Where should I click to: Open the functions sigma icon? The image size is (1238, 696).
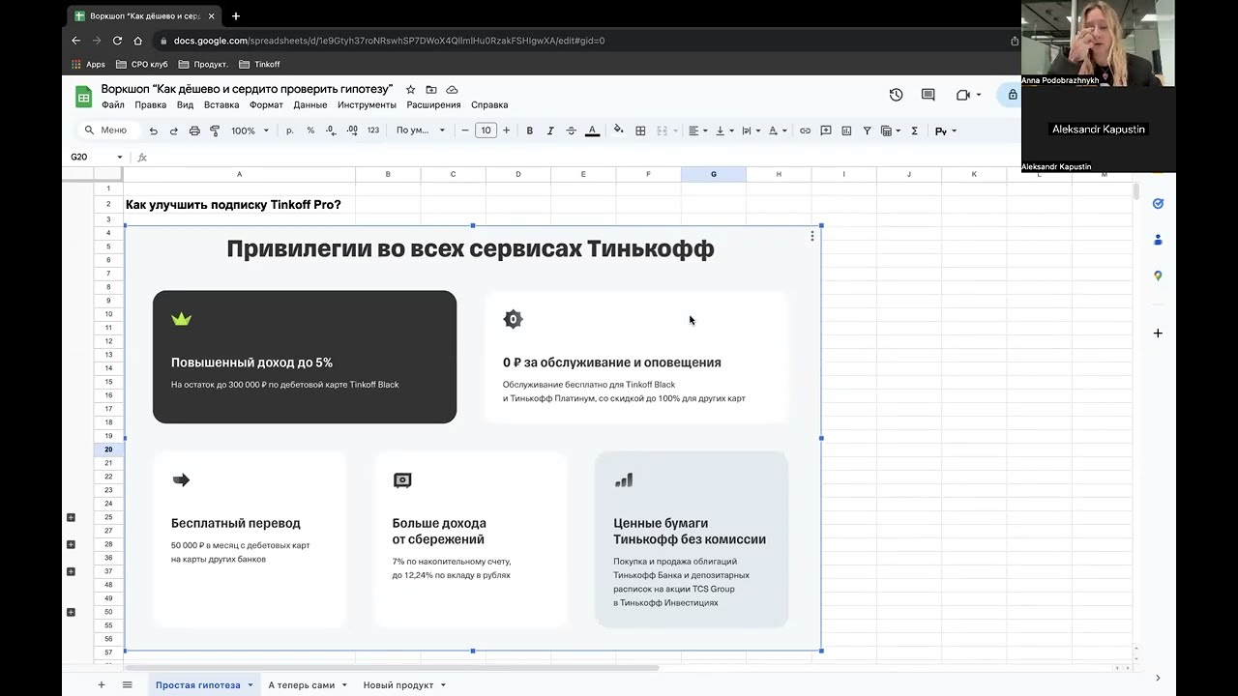point(914,130)
